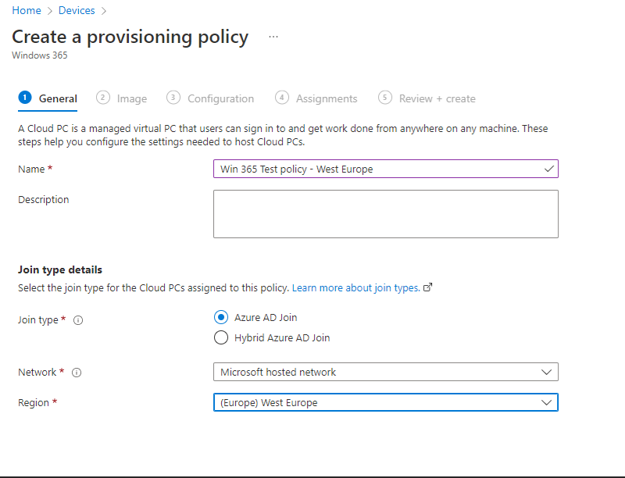The image size is (625, 478).
Task: Click the step 4 Assignments circle icon
Action: 282,98
